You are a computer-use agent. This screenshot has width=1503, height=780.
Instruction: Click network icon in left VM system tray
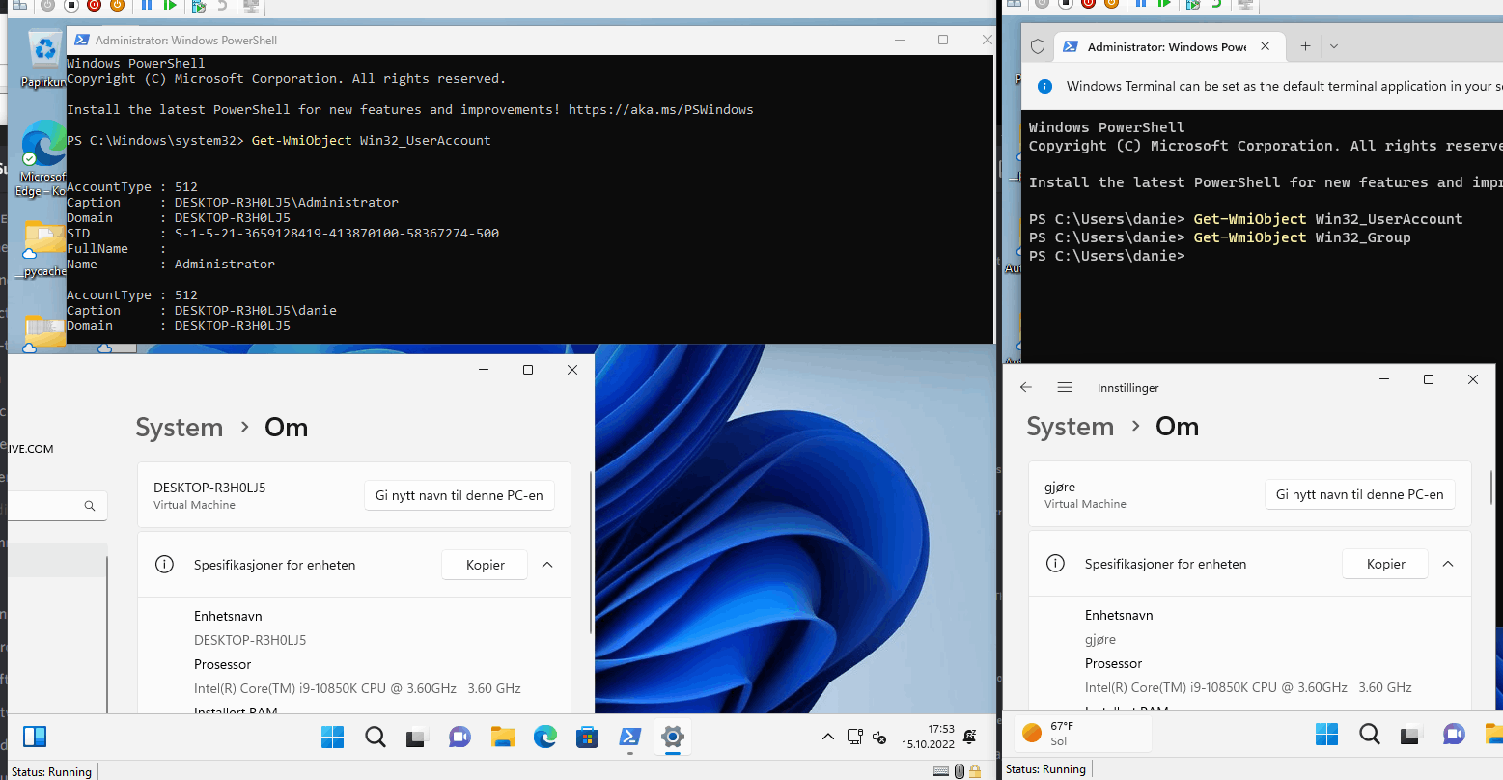click(854, 737)
